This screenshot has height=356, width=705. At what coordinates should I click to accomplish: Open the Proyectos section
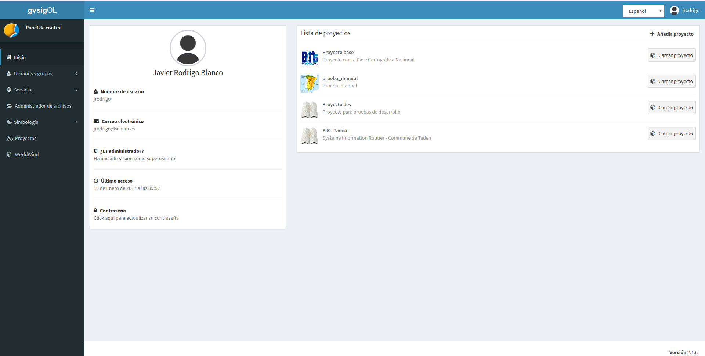tap(25, 139)
